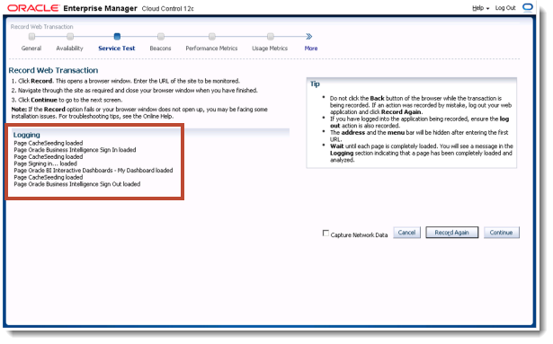Select the General step marker icon
This screenshot has height=344, width=553.
coord(31,36)
